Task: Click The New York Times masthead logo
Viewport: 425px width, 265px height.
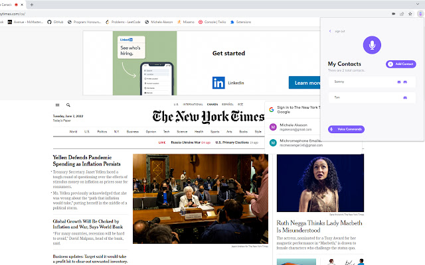Action: click(208, 117)
